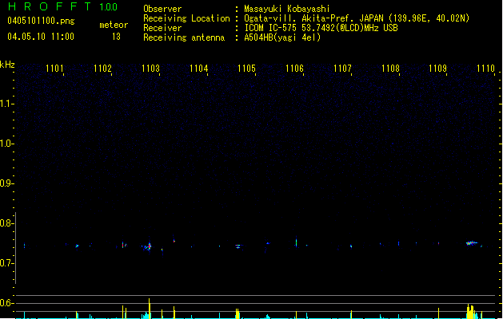Image resolution: width=503 pixels, height=319 pixels.
Task: Click time marker 1109
Action: (x=438, y=69)
